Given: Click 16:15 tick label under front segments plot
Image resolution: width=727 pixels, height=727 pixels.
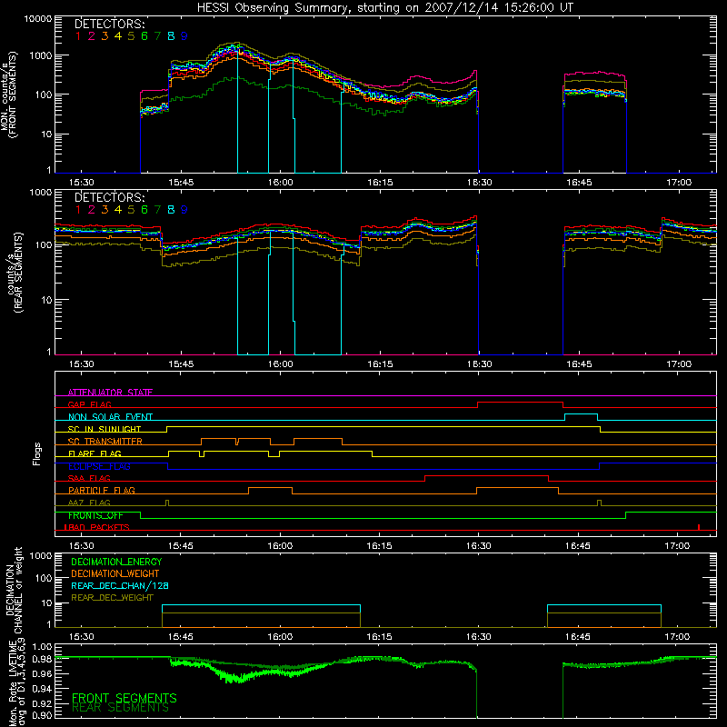Looking at the screenshot, I should point(380,183).
